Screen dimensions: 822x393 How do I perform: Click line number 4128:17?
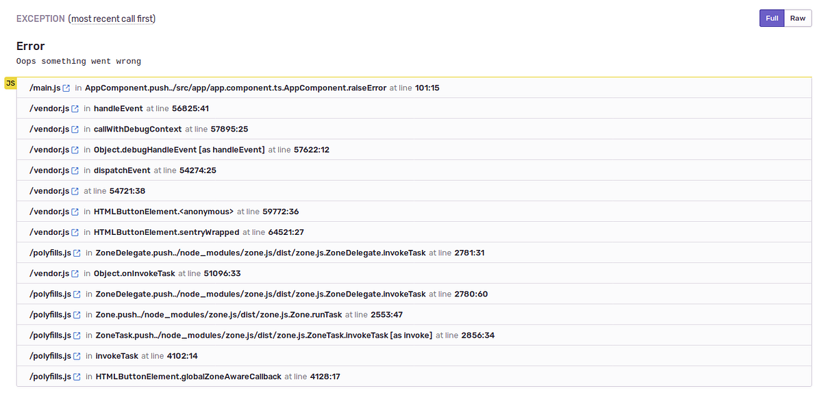click(x=325, y=377)
